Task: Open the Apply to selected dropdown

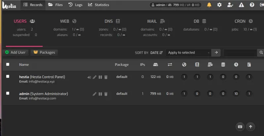Action: click(189, 52)
